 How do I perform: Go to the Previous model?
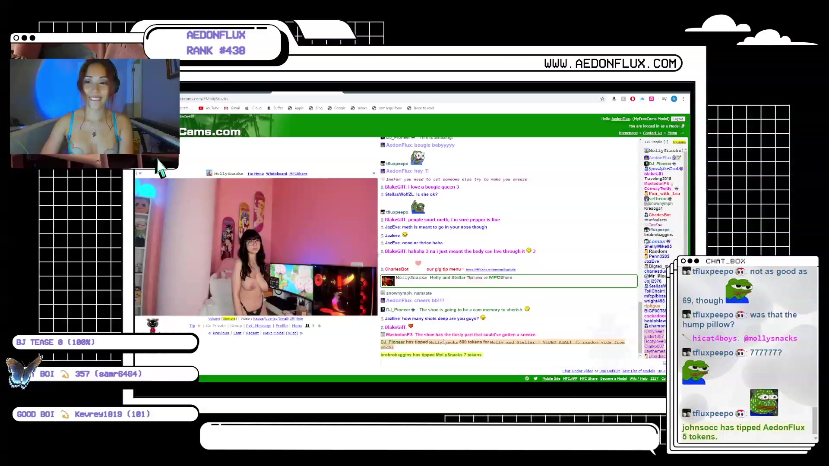click(x=221, y=334)
